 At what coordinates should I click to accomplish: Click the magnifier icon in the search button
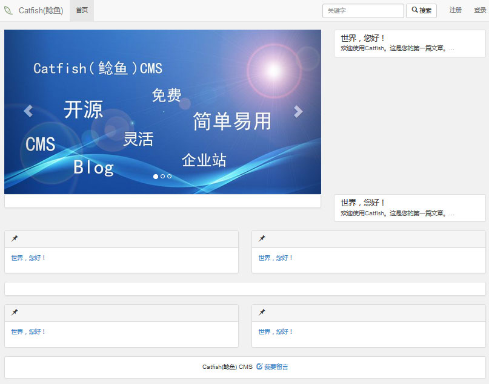414,10
